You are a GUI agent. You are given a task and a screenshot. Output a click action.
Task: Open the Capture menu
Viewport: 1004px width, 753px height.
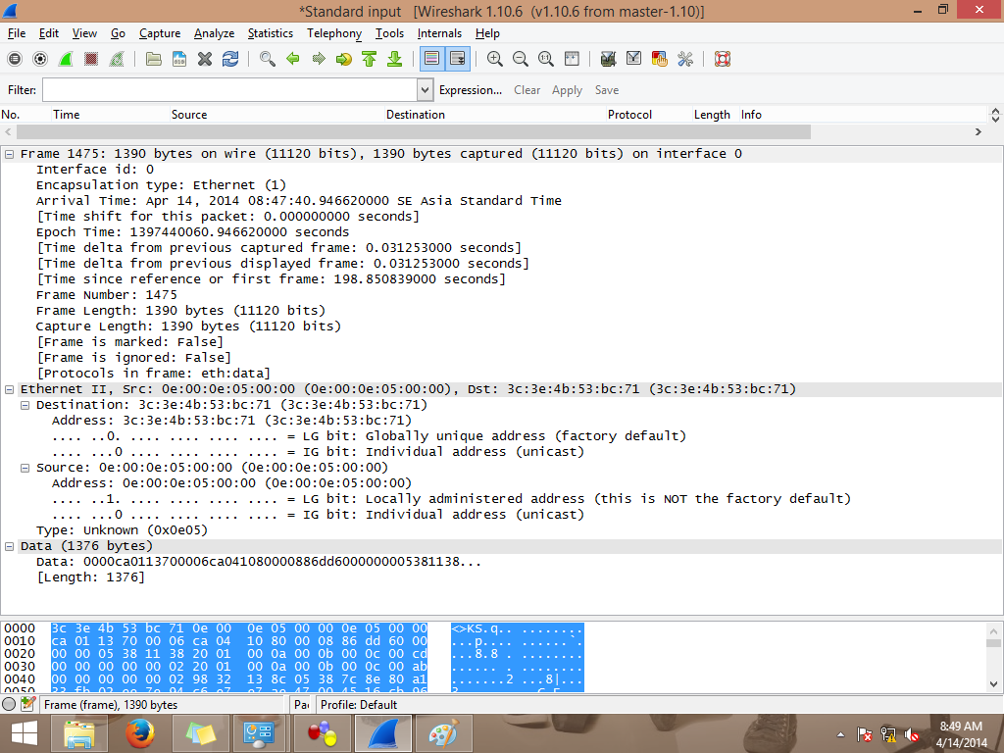click(x=160, y=33)
